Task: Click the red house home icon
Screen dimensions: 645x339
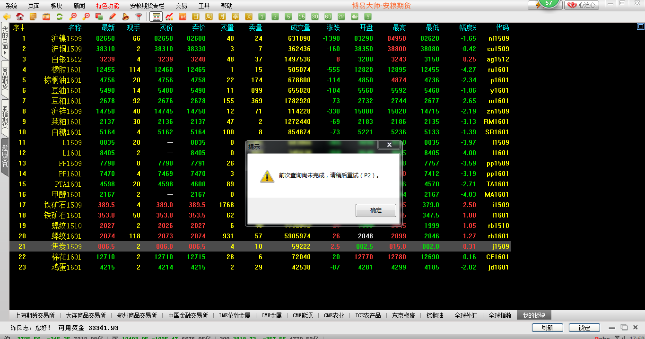Action: pyautogui.click(x=20, y=17)
